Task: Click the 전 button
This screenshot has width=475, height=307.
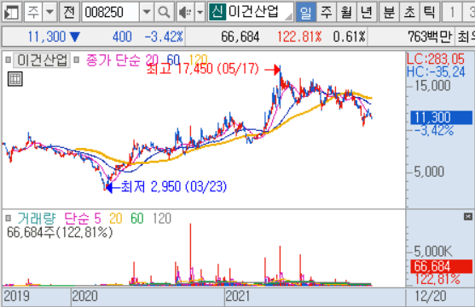Action: (69, 13)
